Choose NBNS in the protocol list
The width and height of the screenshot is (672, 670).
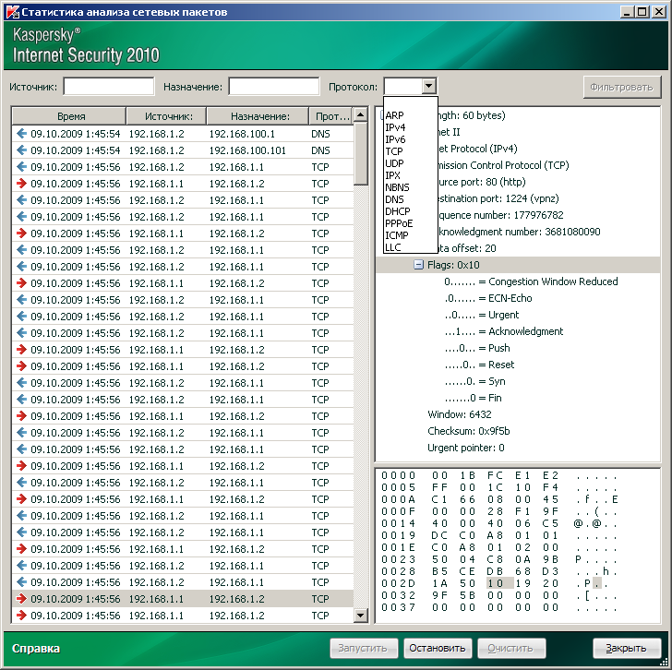click(x=397, y=187)
